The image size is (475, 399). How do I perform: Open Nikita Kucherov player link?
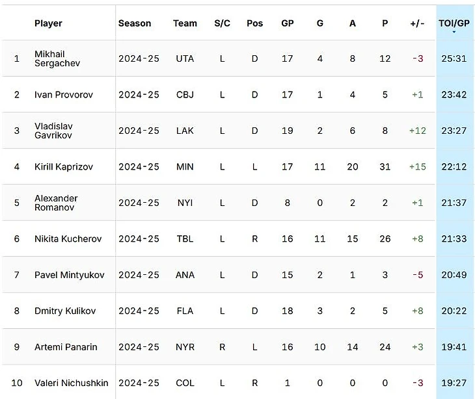click(x=68, y=239)
